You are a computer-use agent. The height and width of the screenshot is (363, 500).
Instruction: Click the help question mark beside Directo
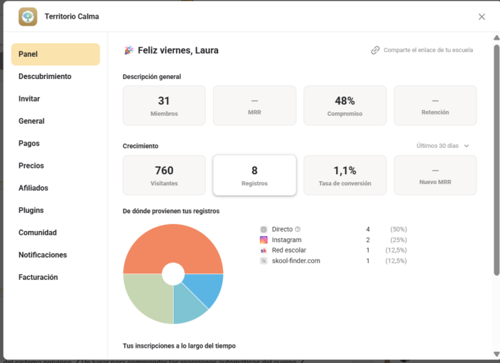point(297,229)
